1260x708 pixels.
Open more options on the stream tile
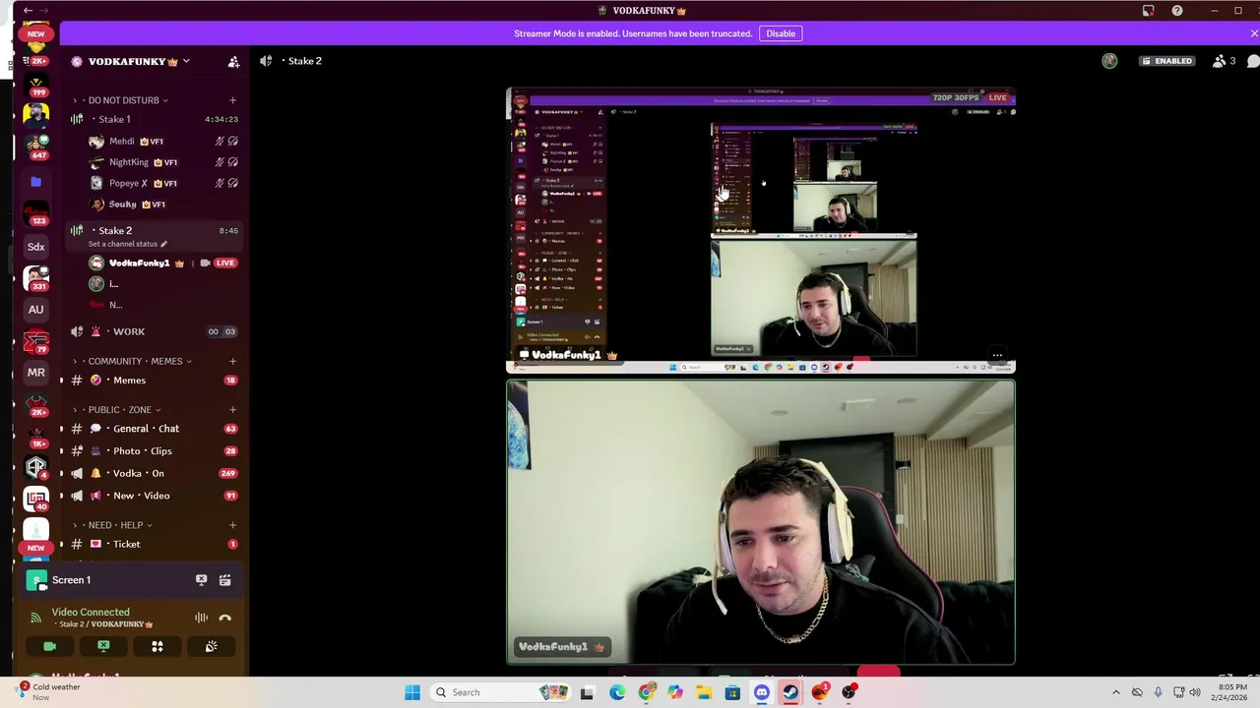coord(997,356)
